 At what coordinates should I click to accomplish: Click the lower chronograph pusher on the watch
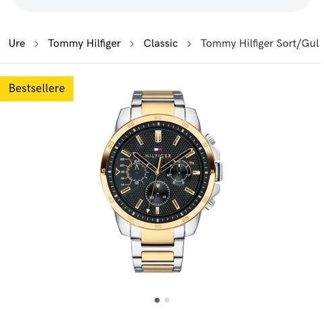211,204
